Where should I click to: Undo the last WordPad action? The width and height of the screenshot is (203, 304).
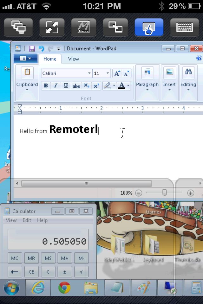[41, 48]
